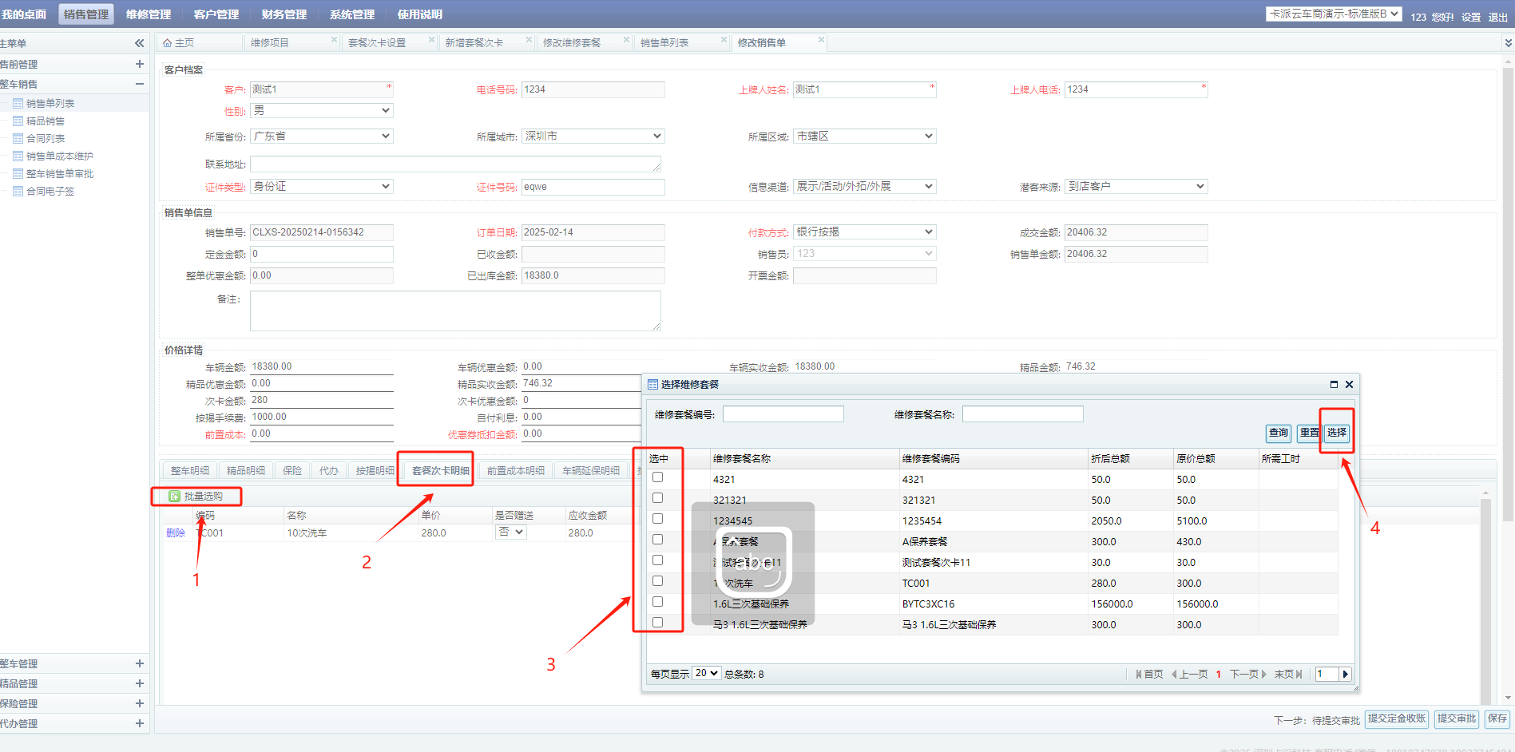Expand 售前管理 using the plus icon

[x=139, y=64]
